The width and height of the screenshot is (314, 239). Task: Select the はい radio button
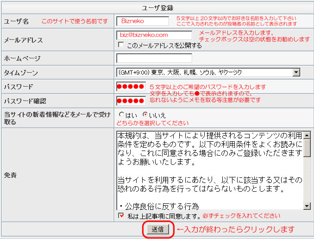coord(121,114)
